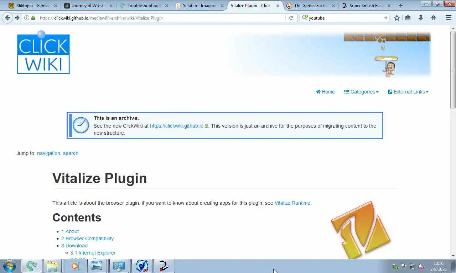
Task: Open a new browser tab
Action: point(401,6)
